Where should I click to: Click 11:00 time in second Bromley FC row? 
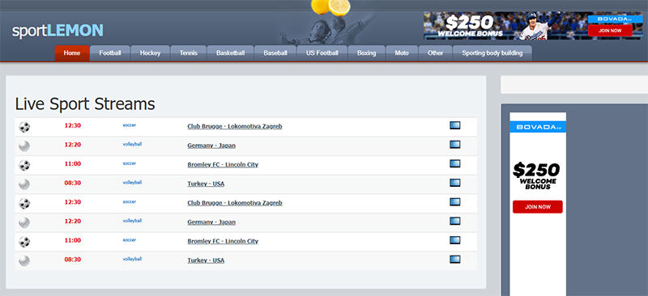[72, 240]
